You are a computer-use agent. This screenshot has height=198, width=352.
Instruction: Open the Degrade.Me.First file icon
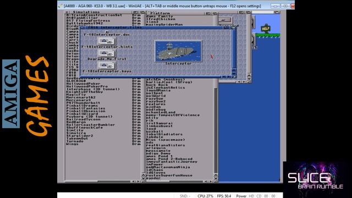pyautogui.click(x=107, y=53)
